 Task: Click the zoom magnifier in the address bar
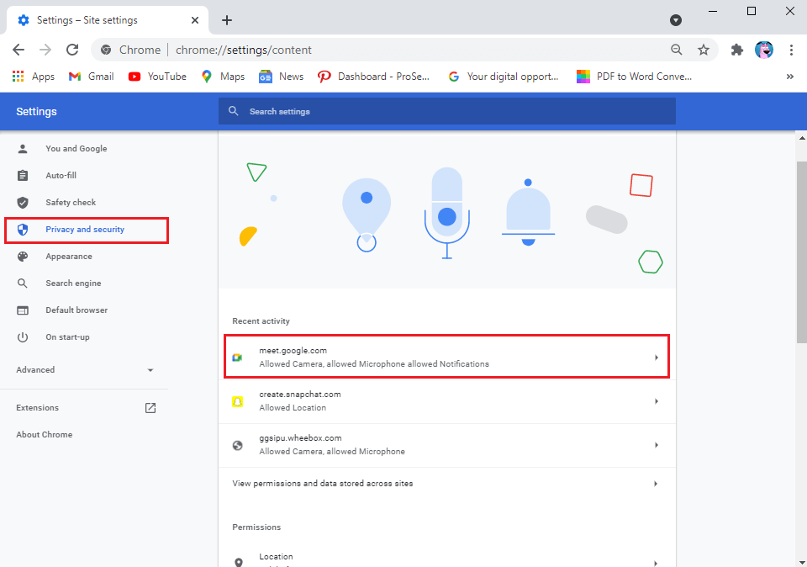(x=677, y=50)
